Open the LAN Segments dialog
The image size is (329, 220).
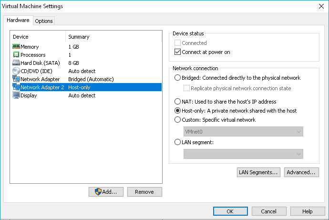(258, 172)
